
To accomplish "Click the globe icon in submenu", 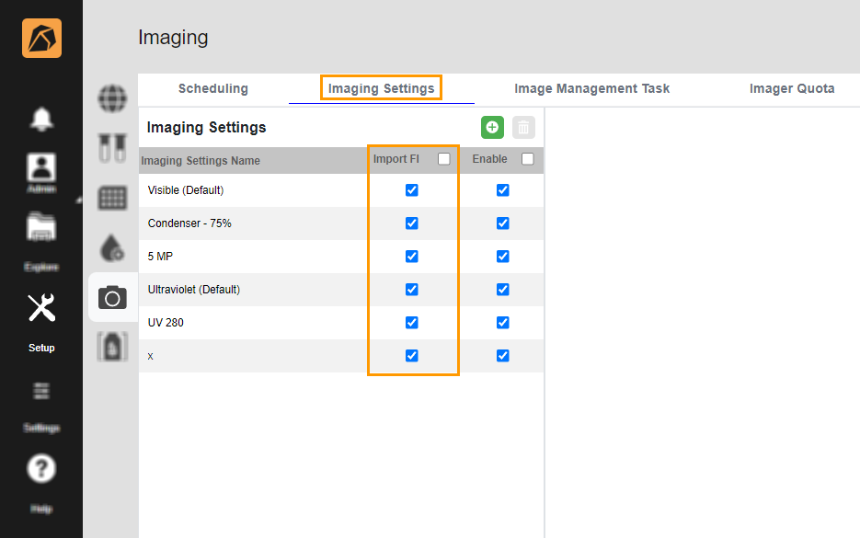I will click(x=112, y=97).
